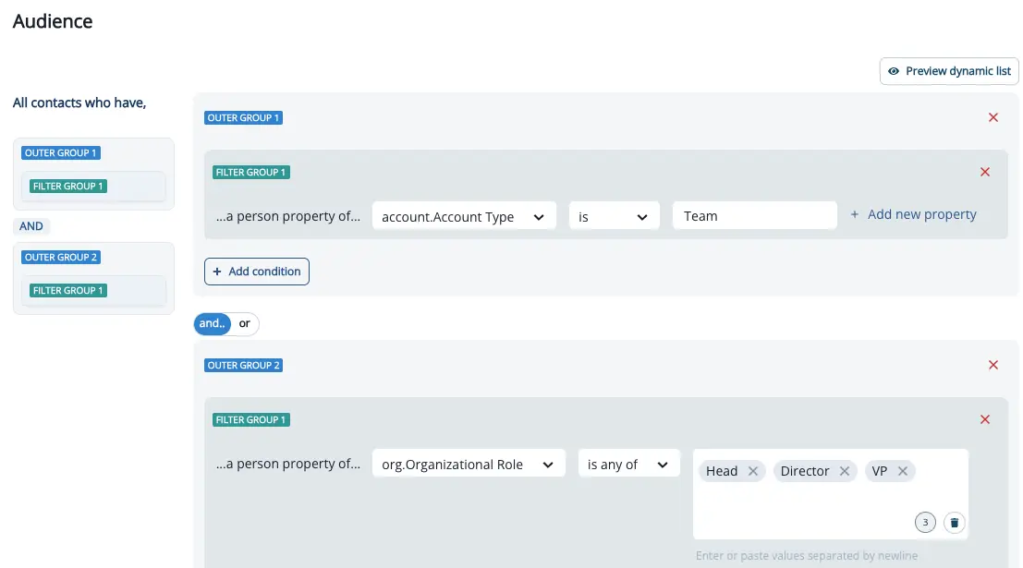Click the Team value input field

(x=754, y=215)
